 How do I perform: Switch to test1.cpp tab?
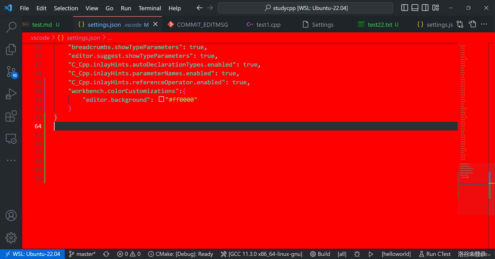pos(268,25)
